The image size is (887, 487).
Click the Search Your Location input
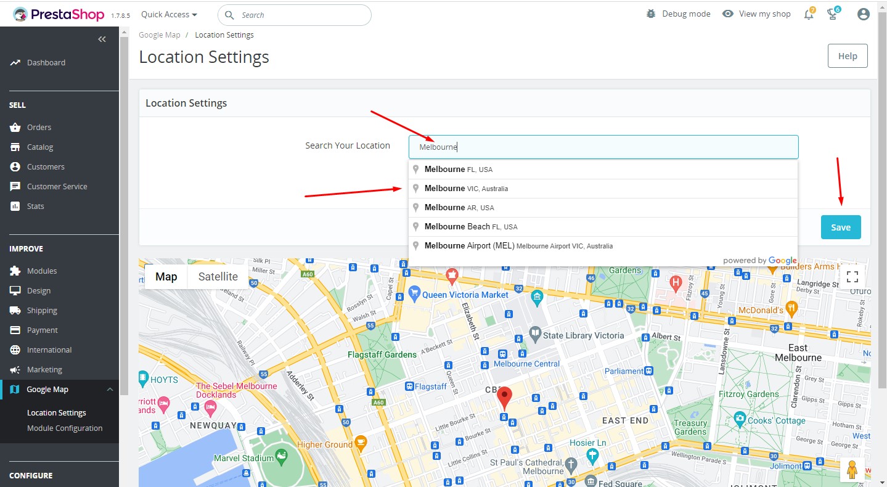pyautogui.click(x=603, y=147)
